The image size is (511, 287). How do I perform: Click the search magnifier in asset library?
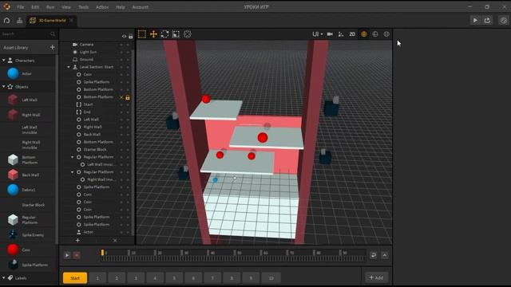[x=53, y=33]
